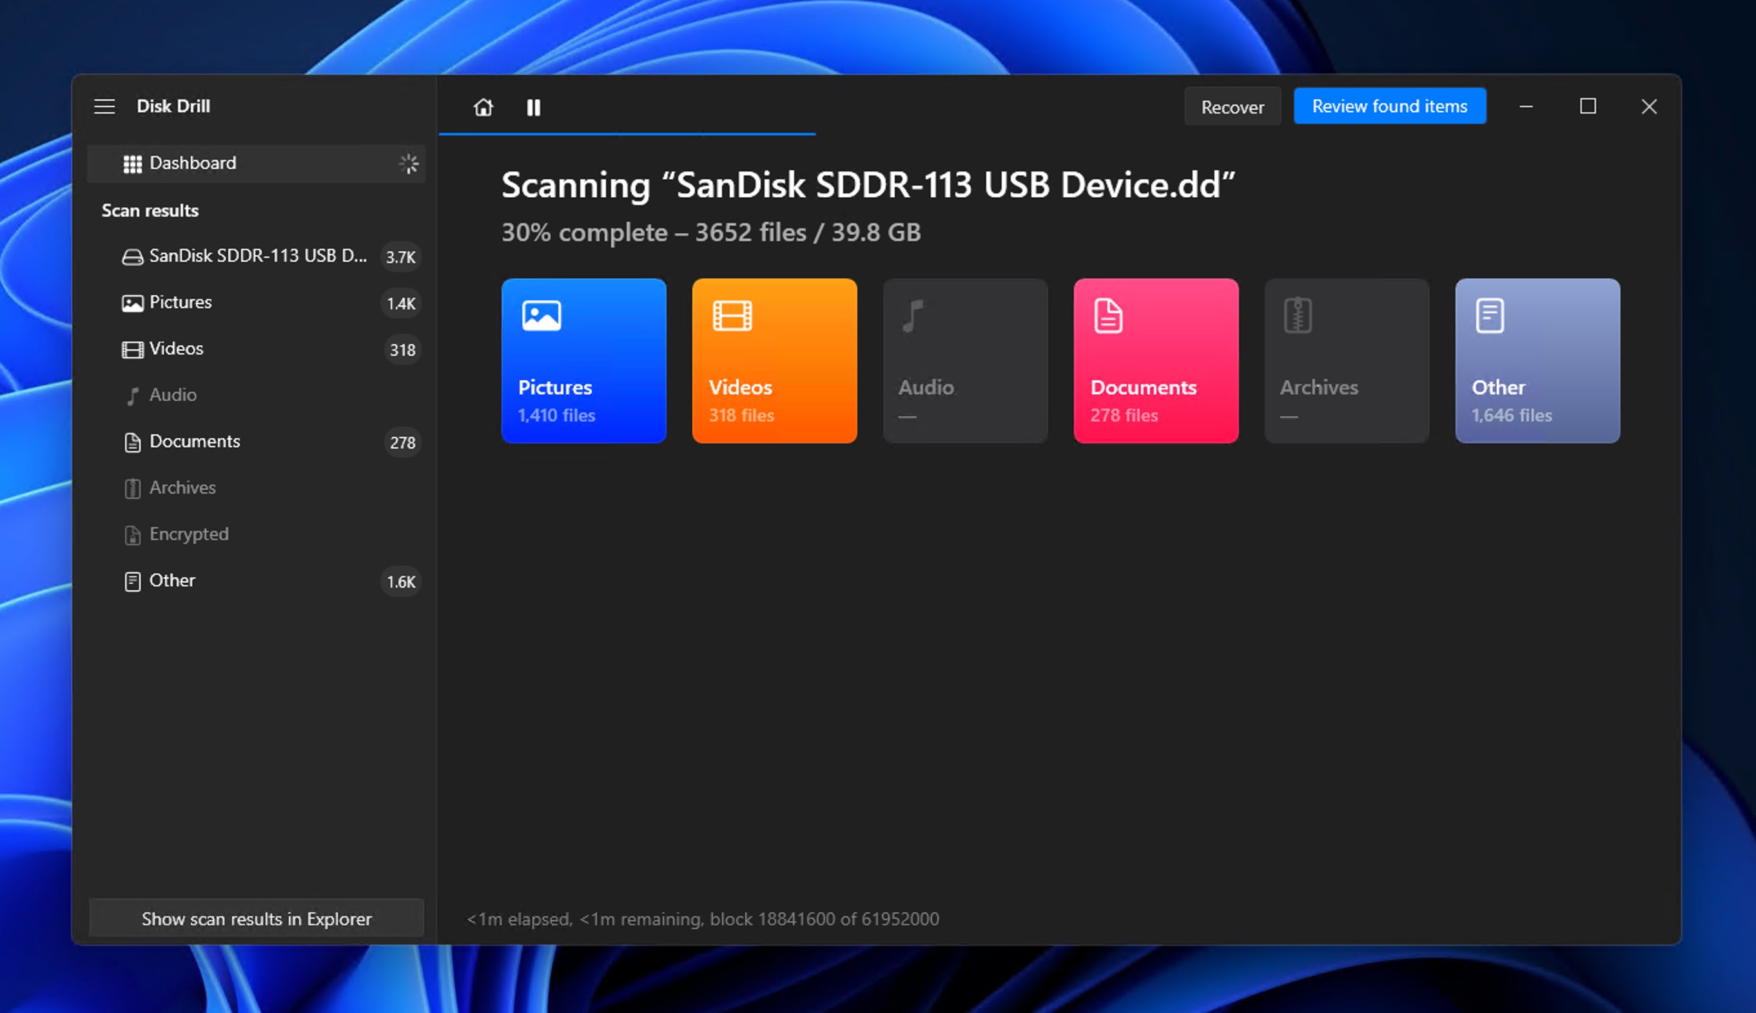Minimize the Disk Drill window
Screen dimensions: 1756x1013
pos(1526,106)
